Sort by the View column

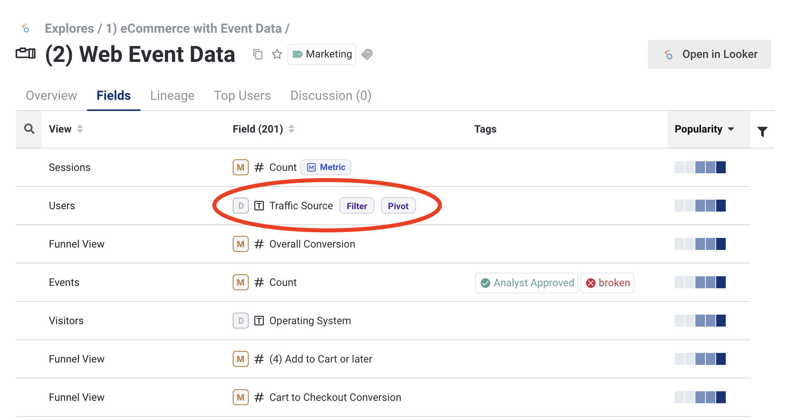point(80,129)
